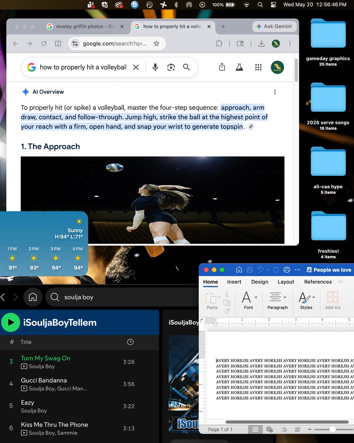The height and width of the screenshot is (443, 354).
Task: Click the Format Painter brush icon
Action: click(227, 311)
